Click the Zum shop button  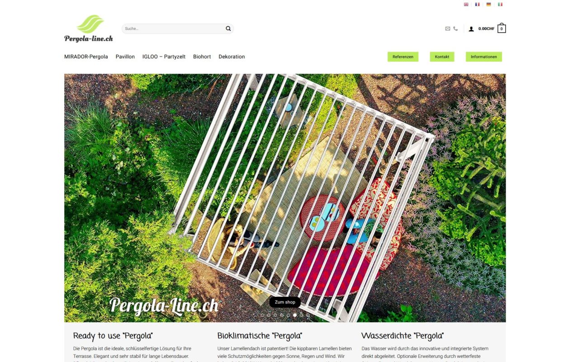click(285, 302)
